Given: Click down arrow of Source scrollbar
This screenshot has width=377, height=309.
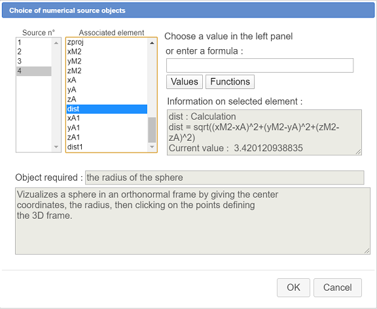Looking at the screenshot, I should tap(56, 147).
